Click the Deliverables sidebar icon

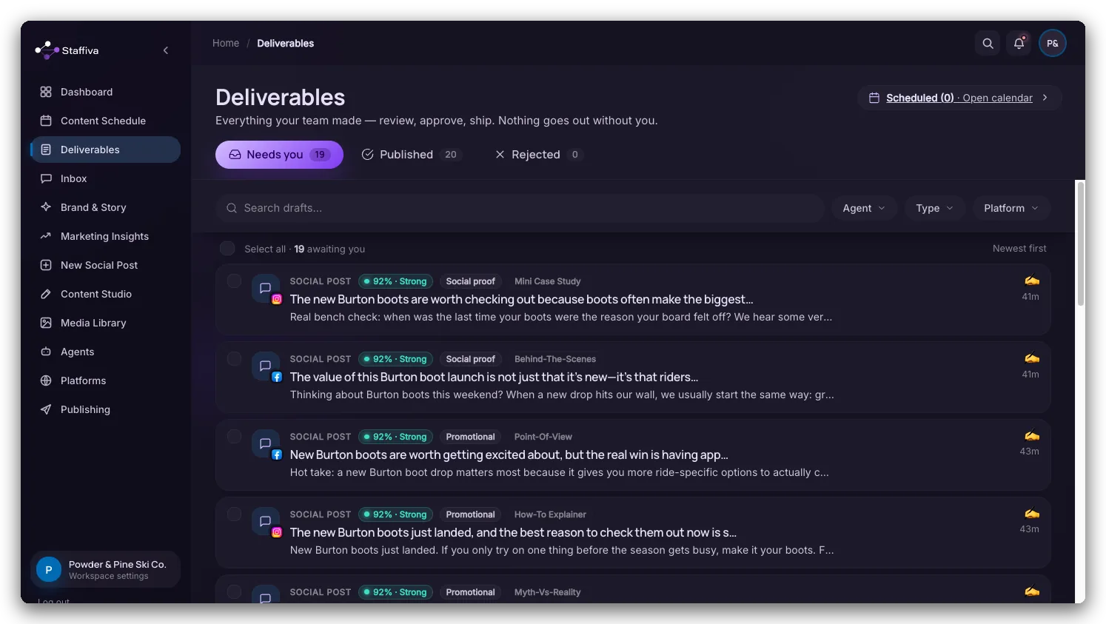click(46, 150)
